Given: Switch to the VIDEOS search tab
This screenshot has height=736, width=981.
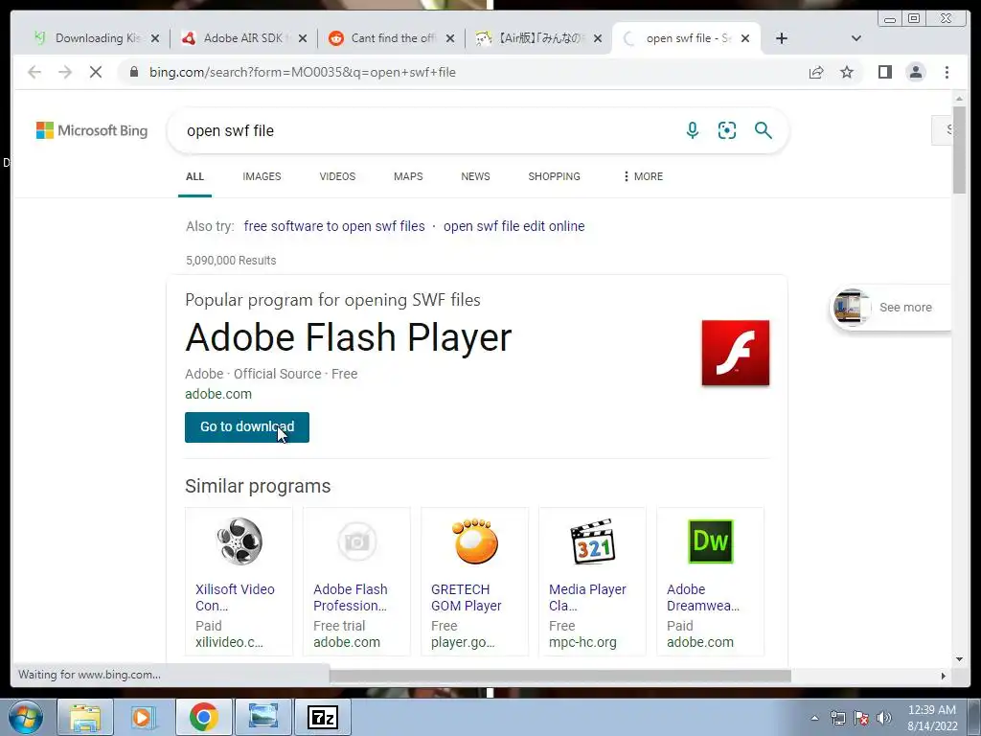Looking at the screenshot, I should point(337,176).
